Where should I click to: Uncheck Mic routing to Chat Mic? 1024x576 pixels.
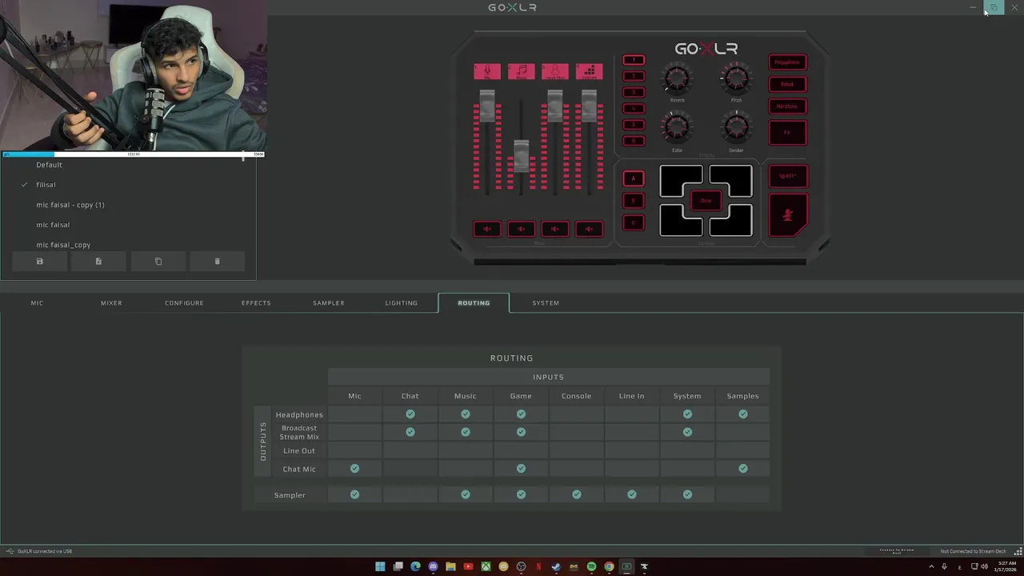[x=354, y=469]
